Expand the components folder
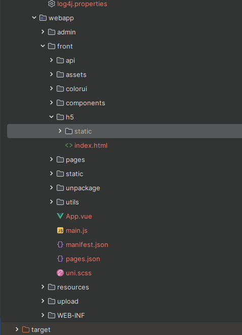The image size is (242, 335). [51, 103]
